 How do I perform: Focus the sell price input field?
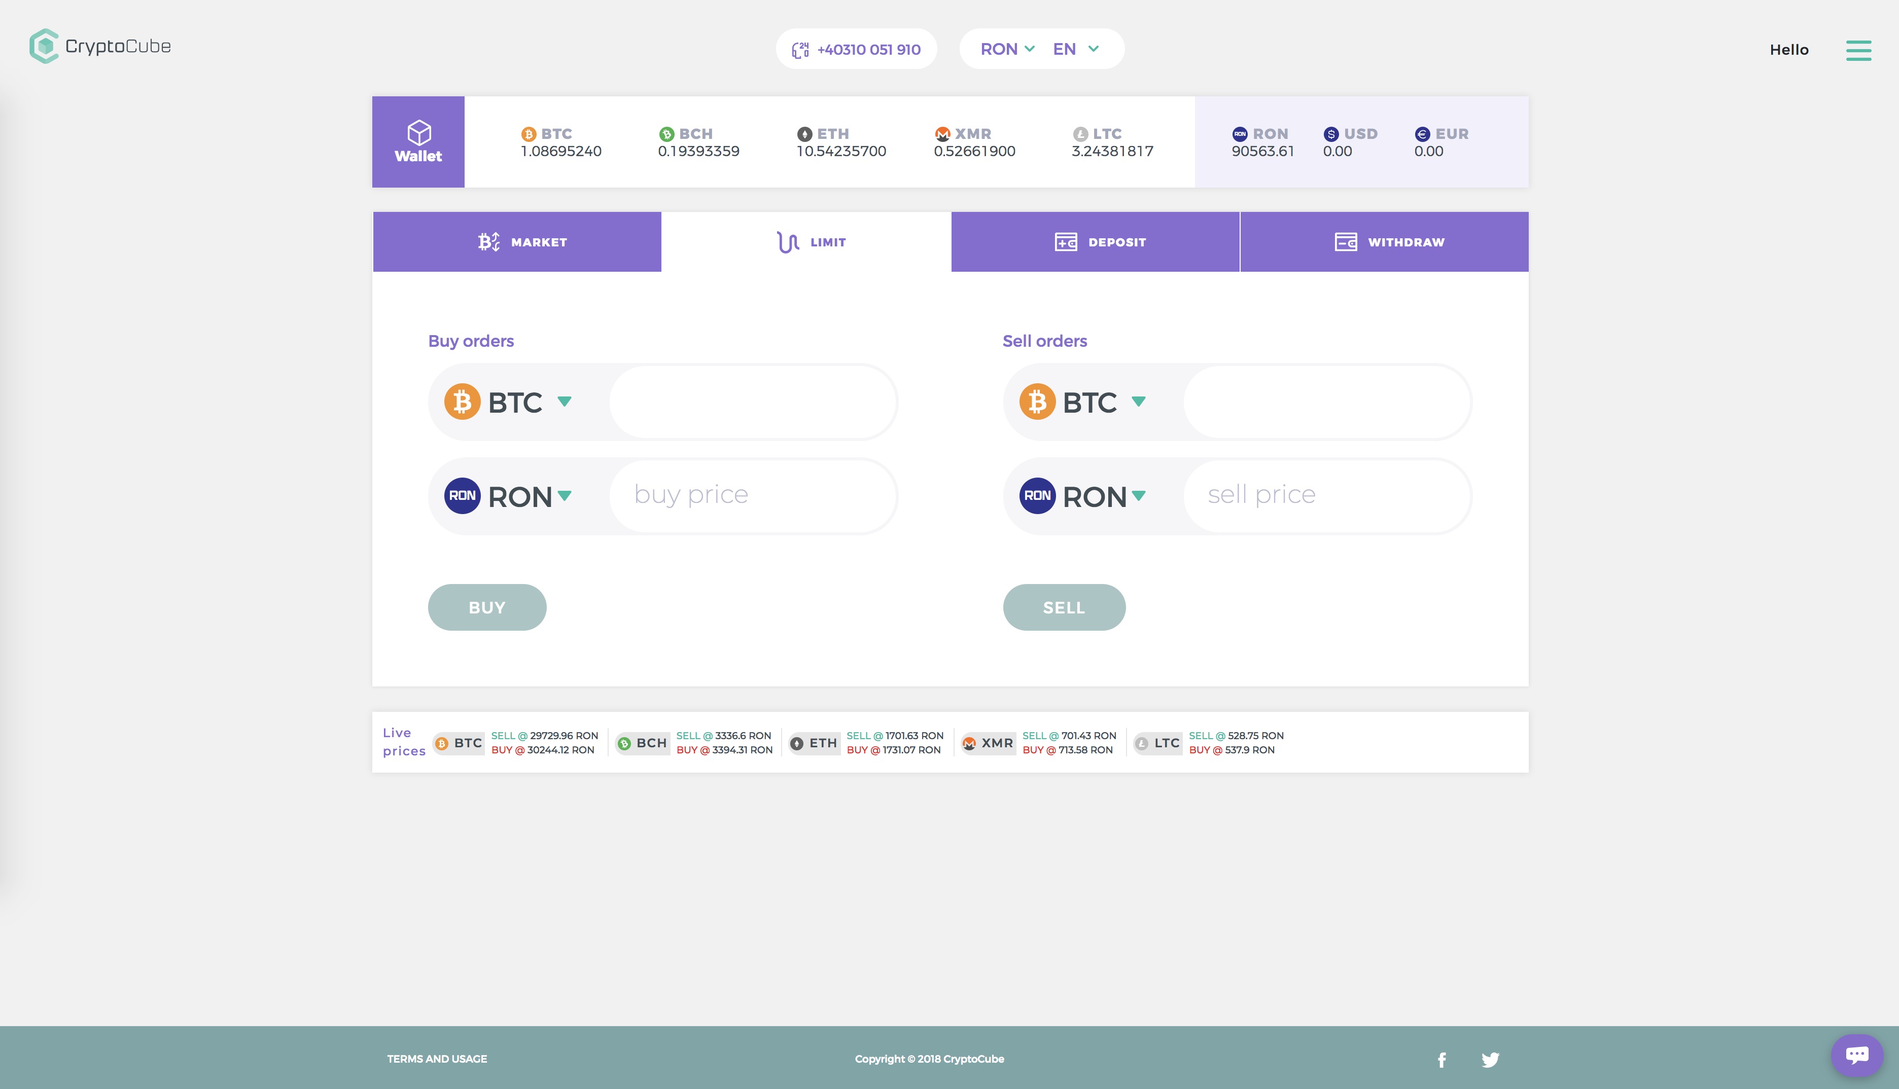click(1327, 496)
